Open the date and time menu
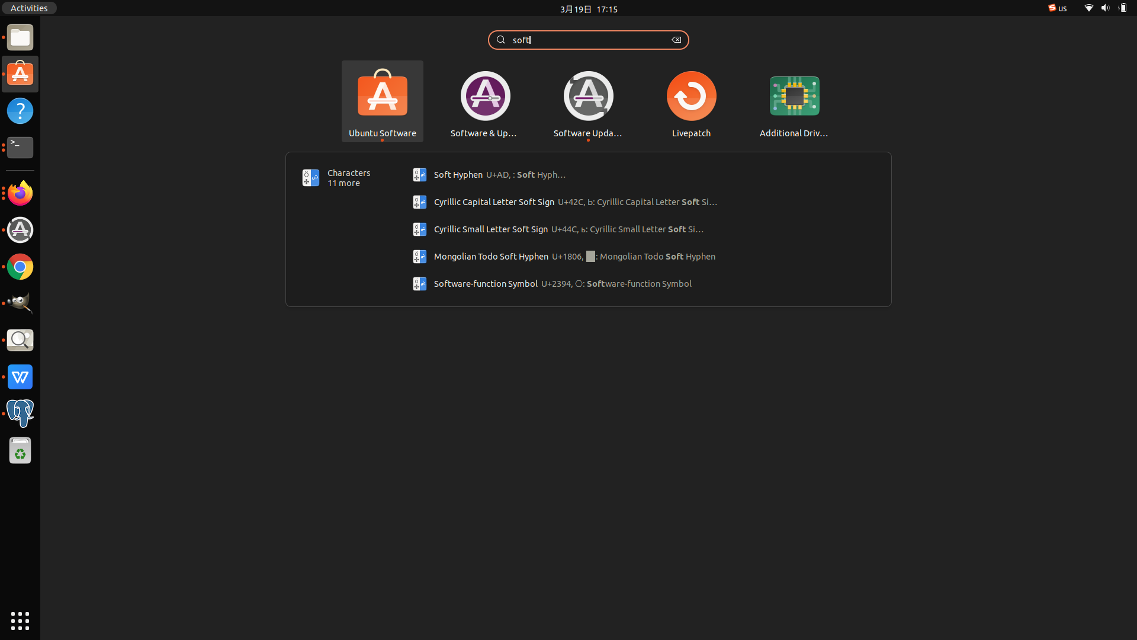Image resolution: width=1137 pixels, height=640 pixels. pyautogui.click(x=588, y=9)
